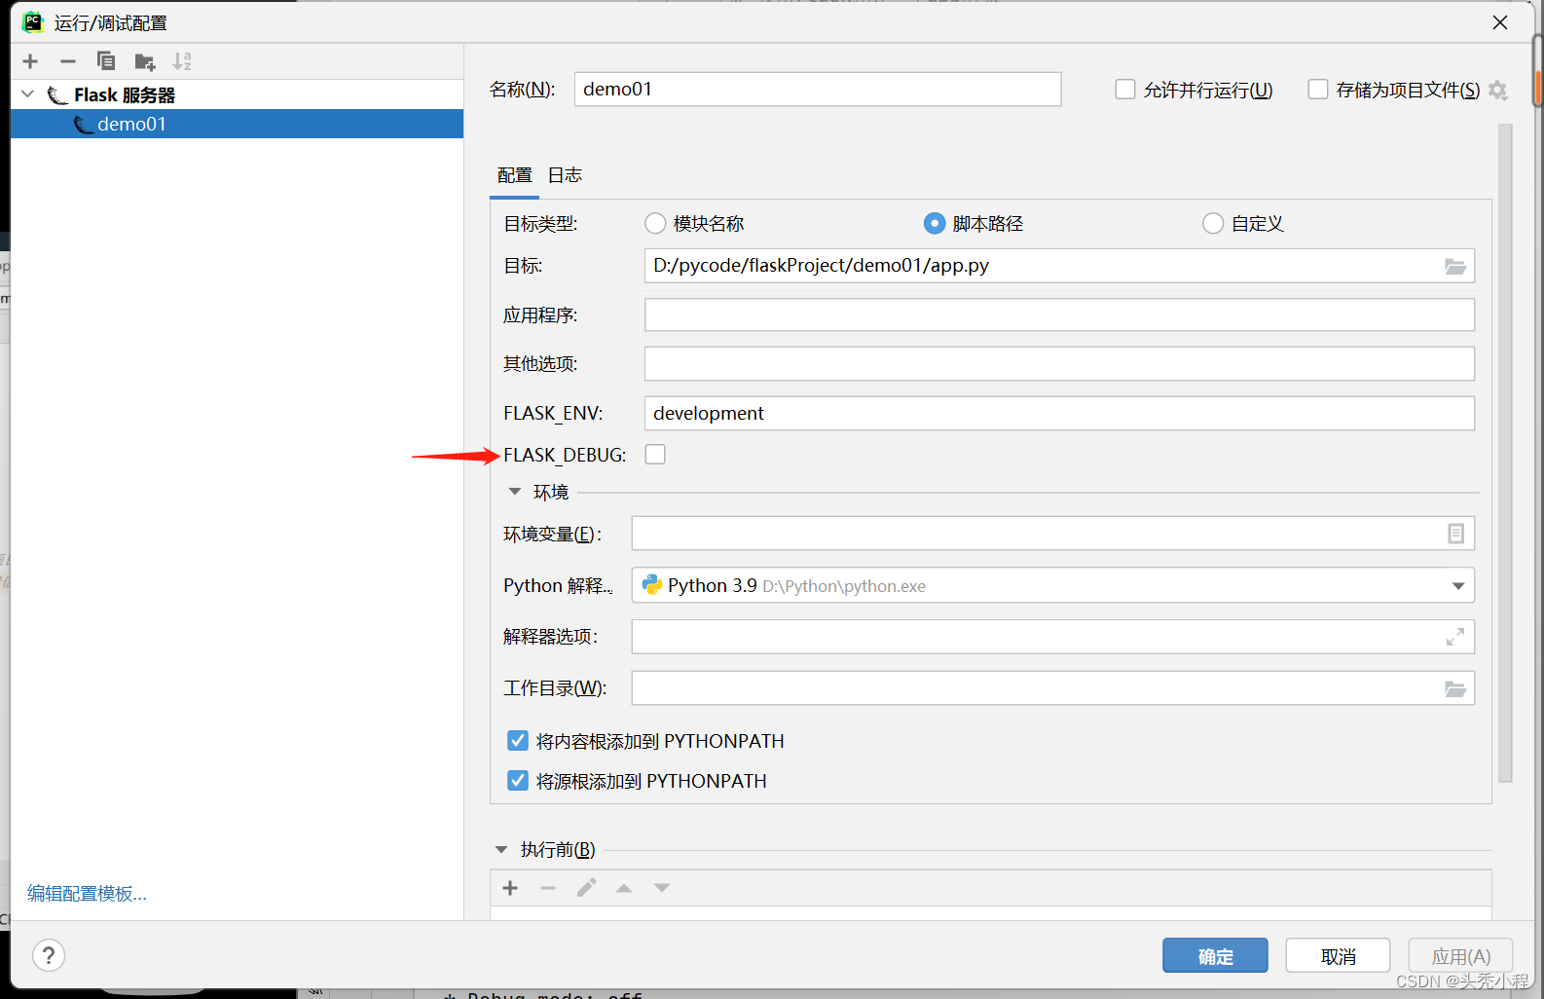The height and width of the screenshot is (999, 1544).
Task: Click the FLASK_ENV input field
Action: 1059,413
